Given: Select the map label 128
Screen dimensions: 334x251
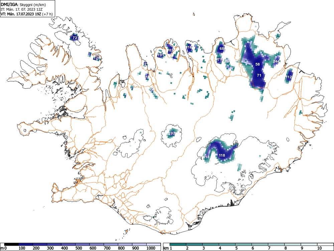Looking at the screenshot, I should point(97,58).
